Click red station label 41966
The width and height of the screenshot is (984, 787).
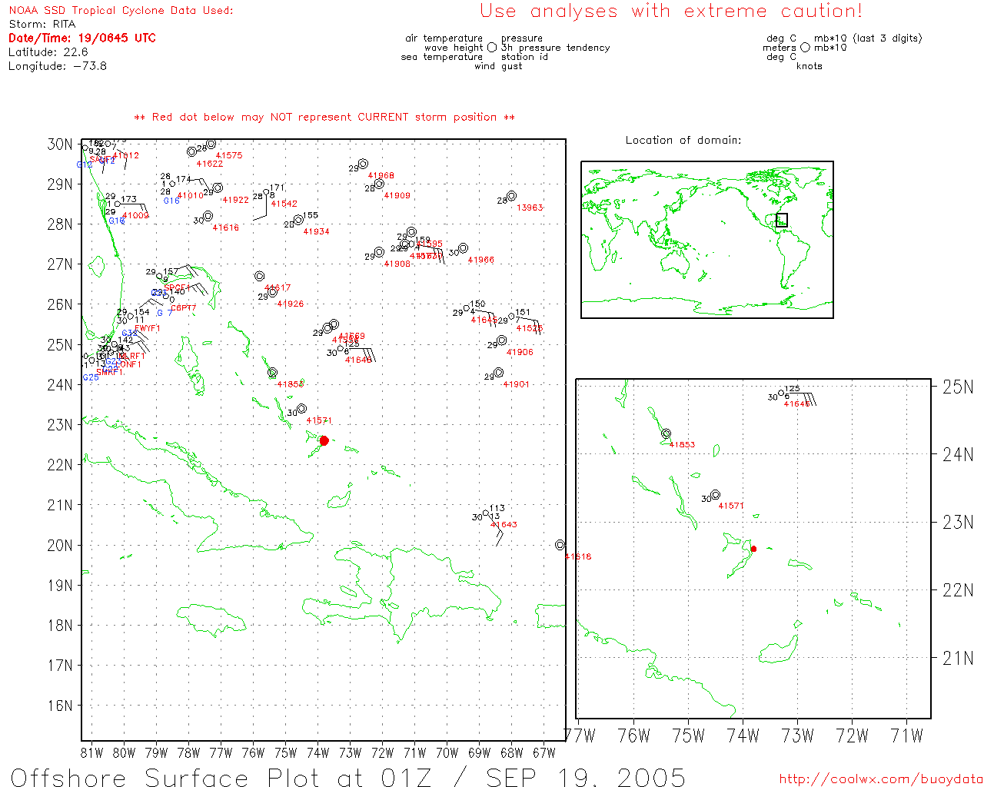pyautogui.click(x=481, y=261)
